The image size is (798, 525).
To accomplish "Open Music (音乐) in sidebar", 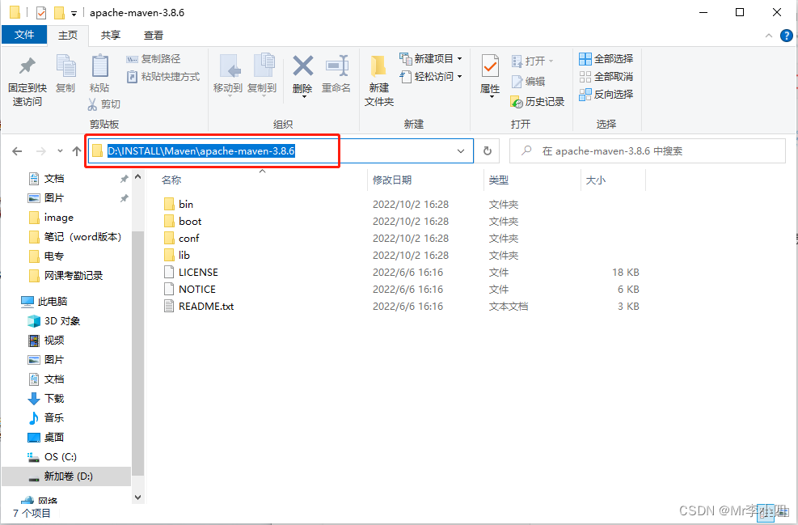I will click(46, 417).
